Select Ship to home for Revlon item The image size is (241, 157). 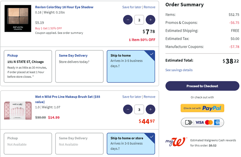click(131, 67)
